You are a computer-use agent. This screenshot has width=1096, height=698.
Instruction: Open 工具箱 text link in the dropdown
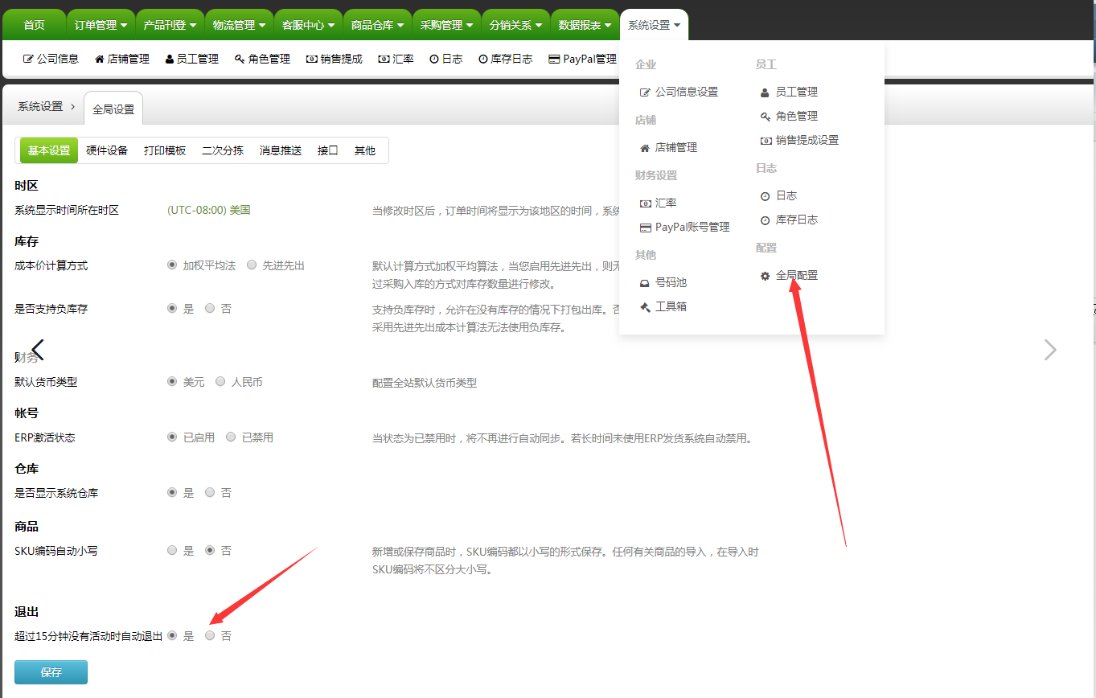coord(671,307)
